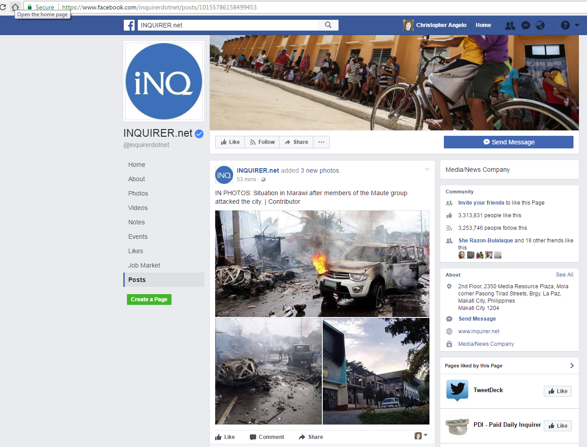Click the verified badge next to INQUIRER.net
The width and height of the screenshot is (587, 447).
(x=199, y=134)
